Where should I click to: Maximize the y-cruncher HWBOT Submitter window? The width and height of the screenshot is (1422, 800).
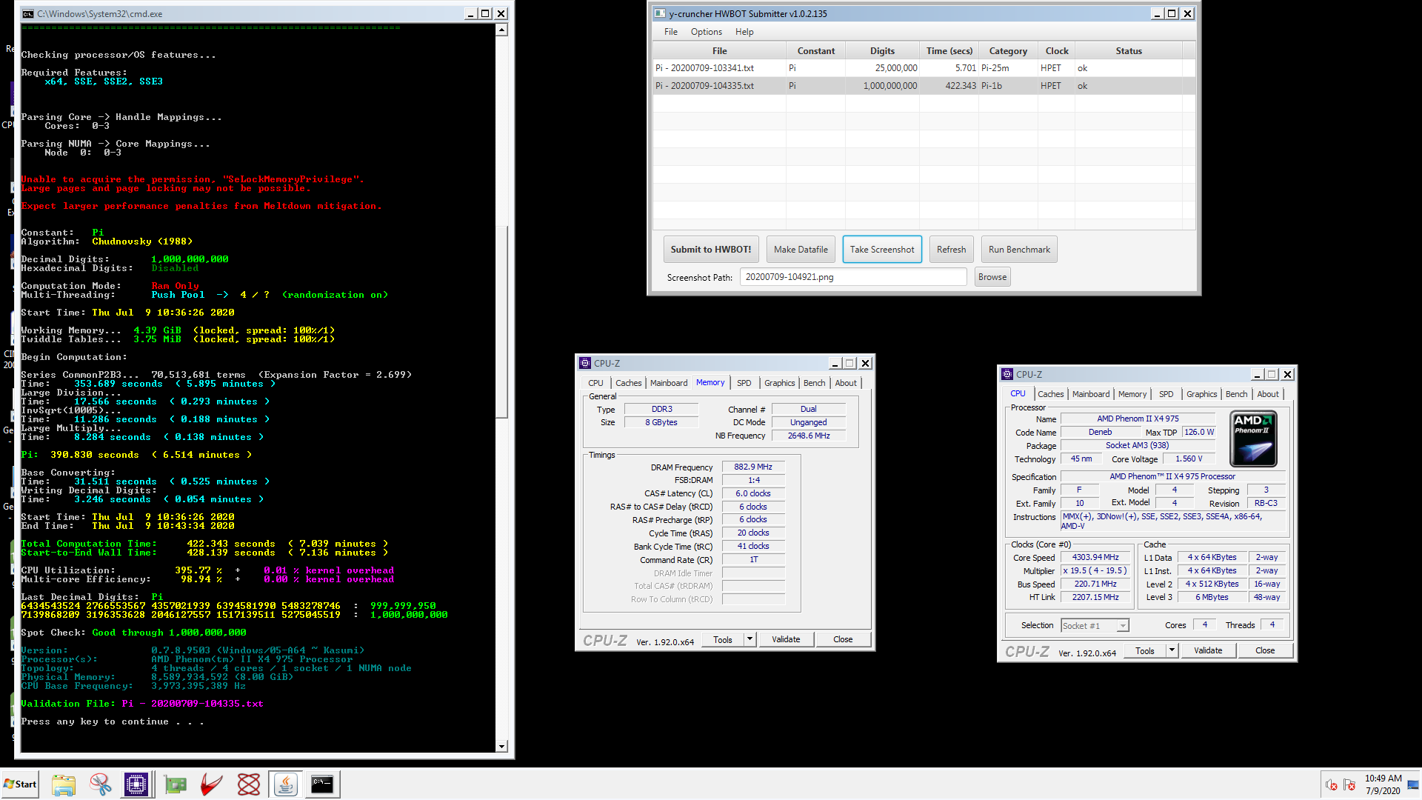(x=1172, y=13)
